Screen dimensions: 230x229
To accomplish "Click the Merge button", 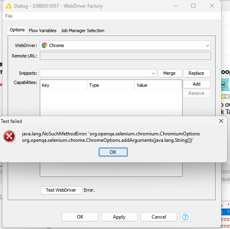I will tap(169, 73).
